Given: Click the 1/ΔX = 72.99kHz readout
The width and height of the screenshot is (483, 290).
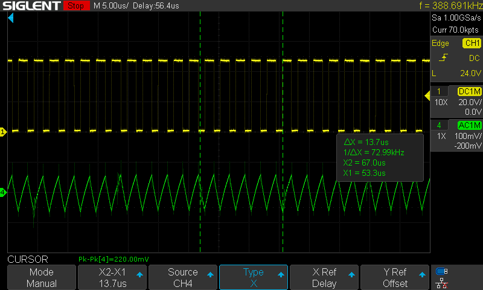Looking at the screenshot, I should (374, 152).
